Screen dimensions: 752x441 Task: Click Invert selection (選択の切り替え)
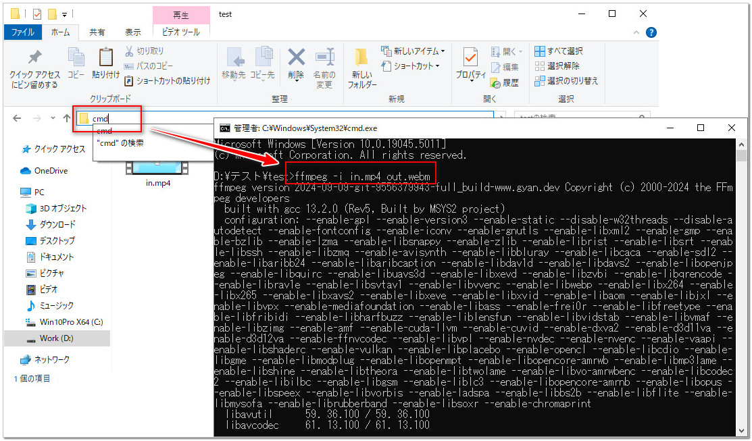[566, 80]
